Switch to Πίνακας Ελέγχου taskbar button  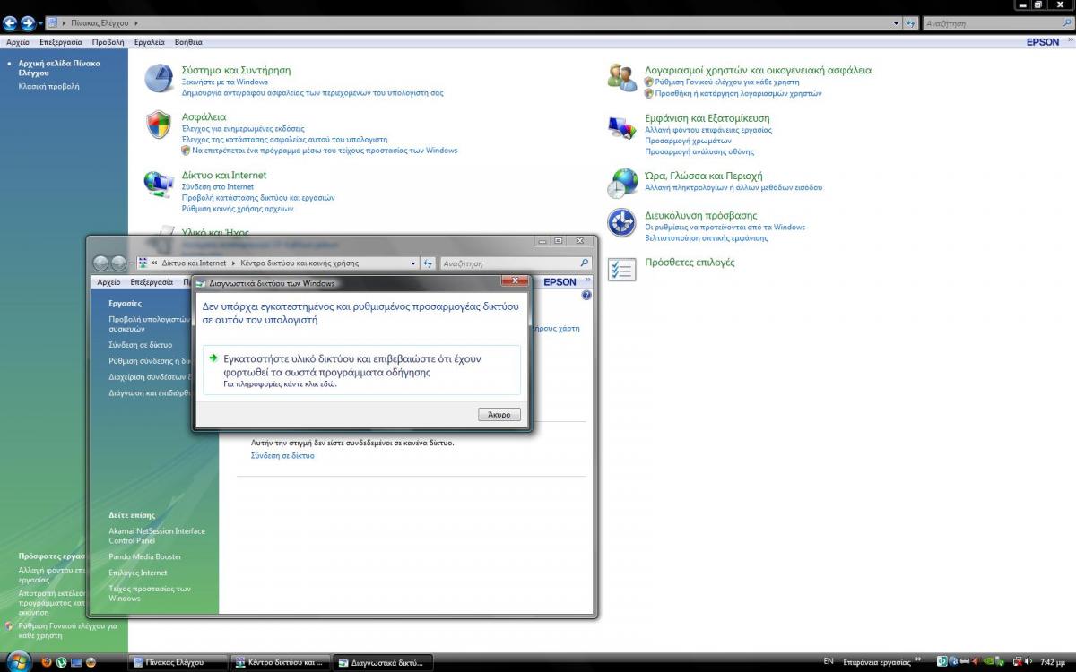point(177,662)
